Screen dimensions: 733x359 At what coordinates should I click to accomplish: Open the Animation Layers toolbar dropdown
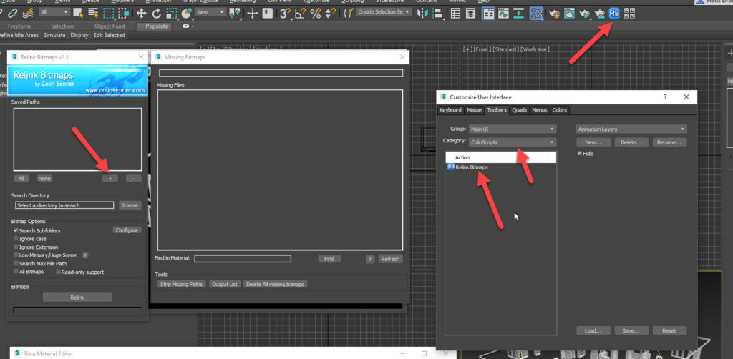pyautogui.click(x=631, y=129)
